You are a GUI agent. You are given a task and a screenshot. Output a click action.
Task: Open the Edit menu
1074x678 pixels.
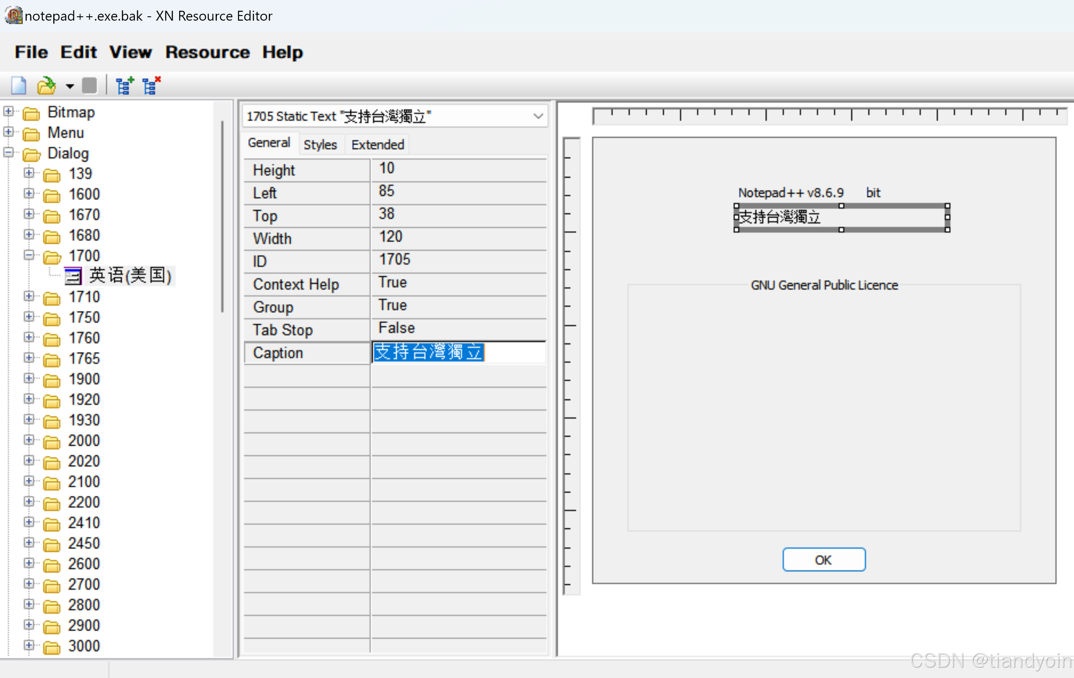tap(79, 52)
